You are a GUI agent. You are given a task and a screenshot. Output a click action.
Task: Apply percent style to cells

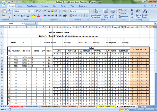pyautogui.click(x=76, y=16)
